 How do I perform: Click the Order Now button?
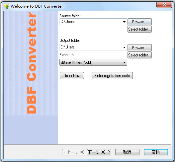point(72,76)
